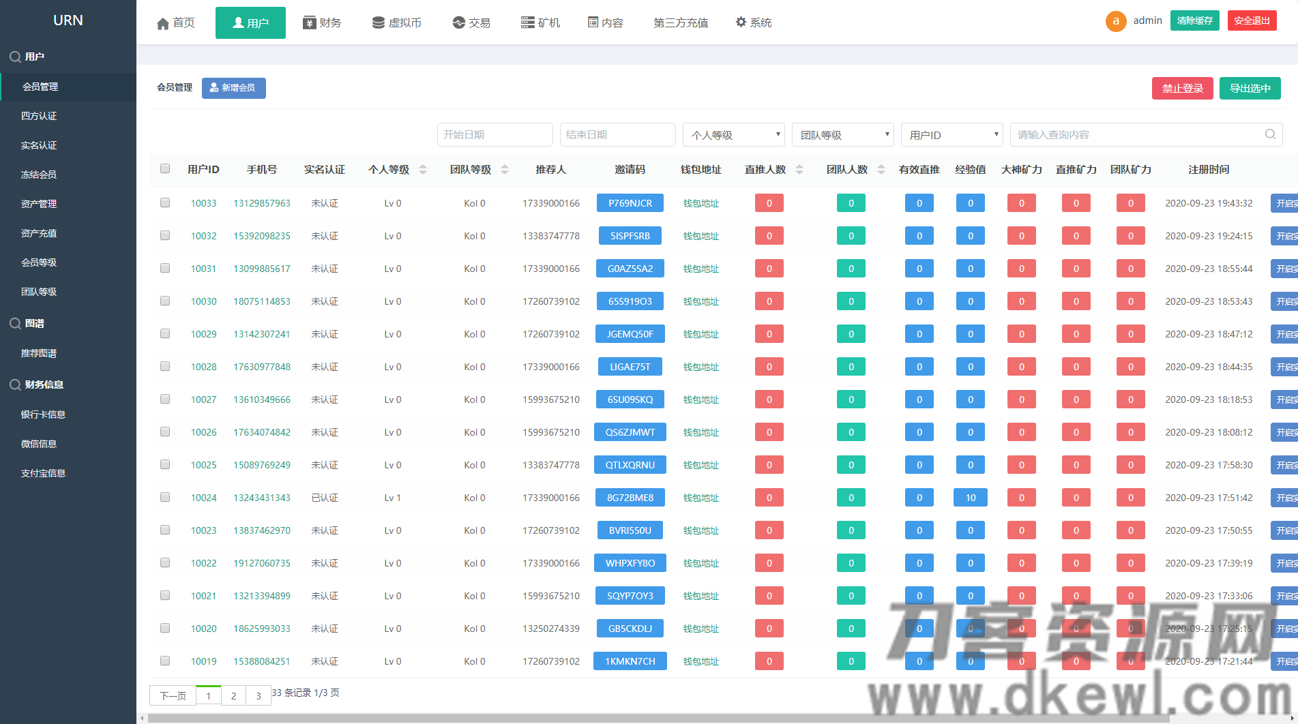Click the sort arrows beside 团队等级 column
The width and height of the screenshot is (1298, 724).
coord(505,170)
